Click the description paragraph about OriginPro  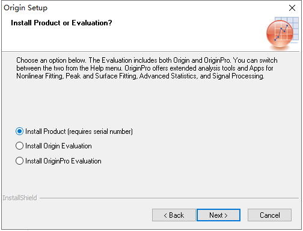click(x=147, y=68)
